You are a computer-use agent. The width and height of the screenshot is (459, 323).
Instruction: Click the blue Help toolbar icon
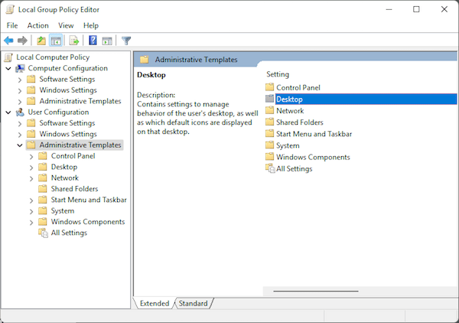(93, 41)
